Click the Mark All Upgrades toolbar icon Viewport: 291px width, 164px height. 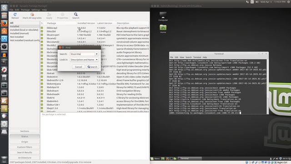32,14
